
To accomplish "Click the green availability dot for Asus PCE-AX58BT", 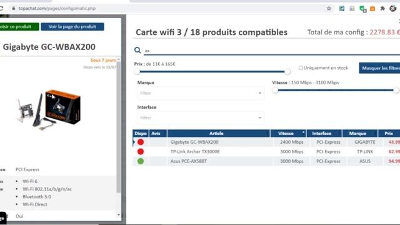I will click(x=141, y=161).
